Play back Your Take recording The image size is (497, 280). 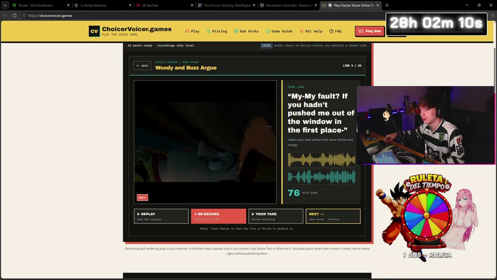(x=276, y=216)
